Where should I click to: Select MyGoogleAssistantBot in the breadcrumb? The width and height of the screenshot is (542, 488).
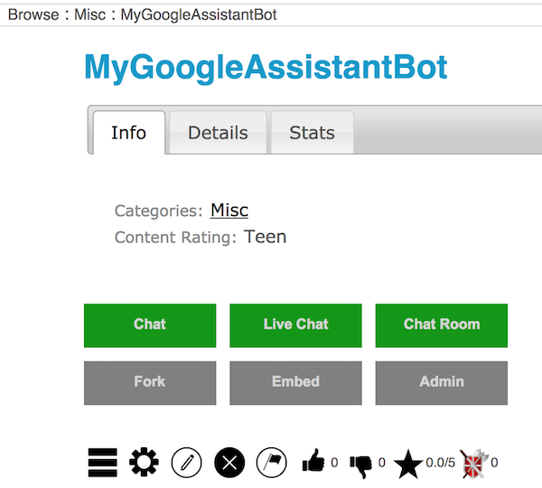[199, 15]
